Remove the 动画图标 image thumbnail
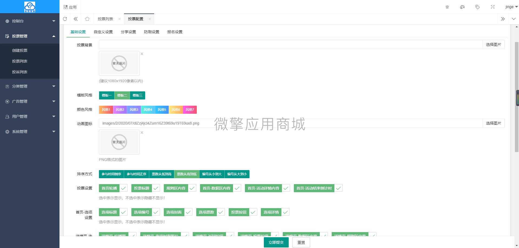This screenshot has height=248, width=519. (142, 133)
